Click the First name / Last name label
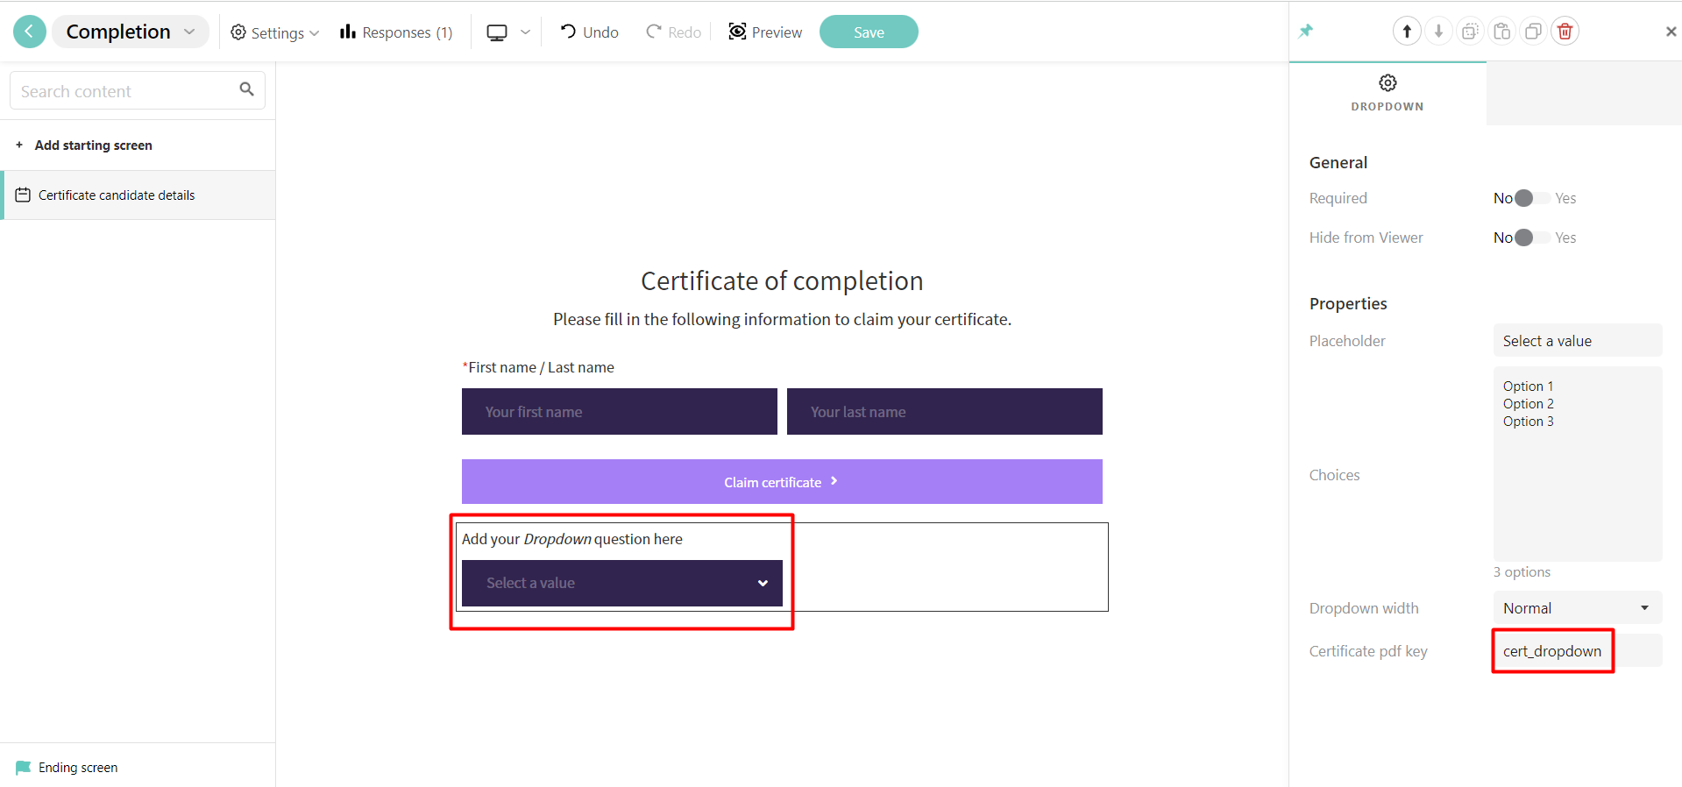This screenshot has height=787, width=1682. click(539, 367)
